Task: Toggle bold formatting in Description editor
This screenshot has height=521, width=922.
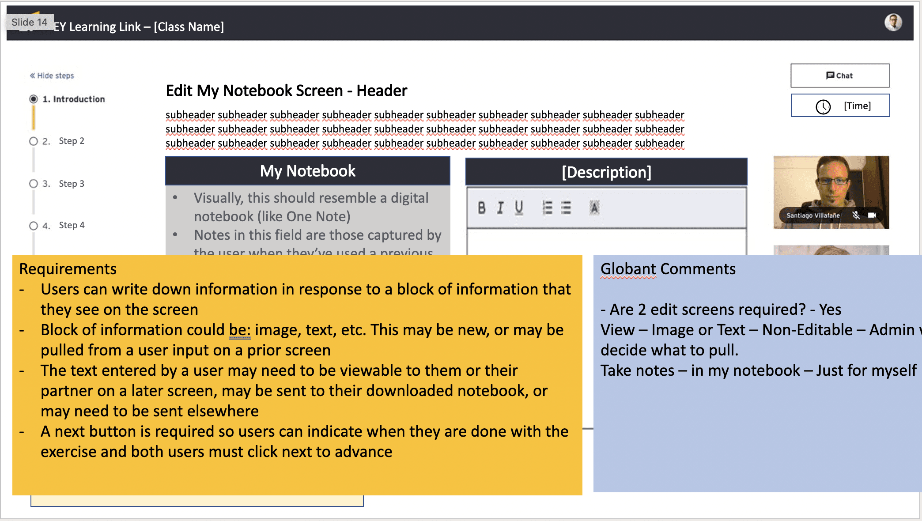Action: 482,208
